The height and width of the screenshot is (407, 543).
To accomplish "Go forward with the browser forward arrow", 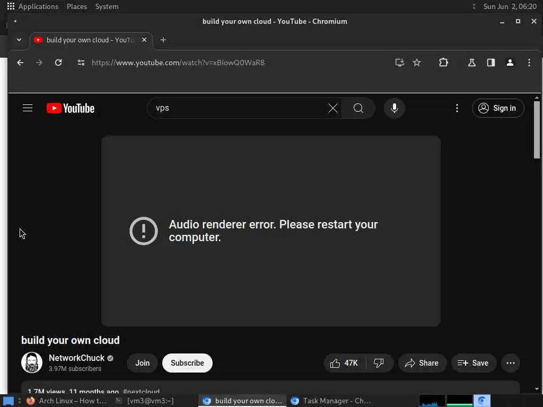I will pos(39,63).
